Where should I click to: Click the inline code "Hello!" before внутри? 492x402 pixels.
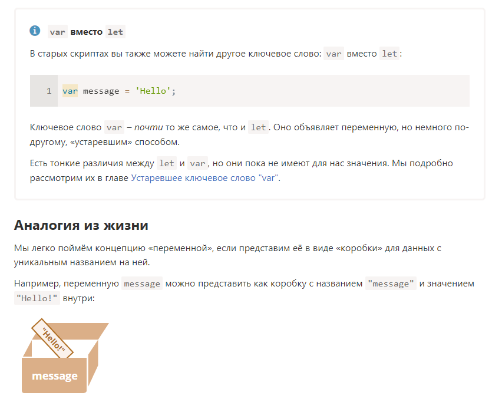tap(37, 298)
